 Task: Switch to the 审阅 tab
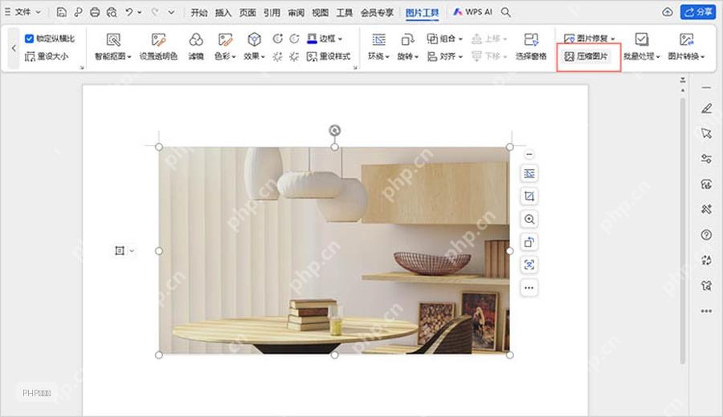(x=296, y=12)
